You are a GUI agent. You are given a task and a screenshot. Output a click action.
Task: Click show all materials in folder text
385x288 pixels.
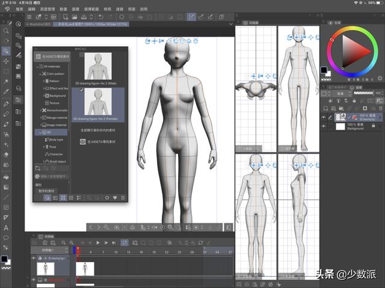[x=98, y=130]
